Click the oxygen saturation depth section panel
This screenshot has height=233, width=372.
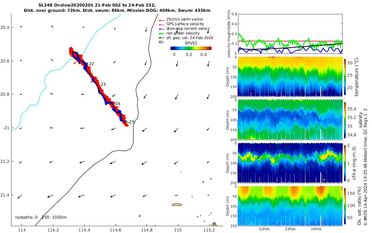(x=290, y=206)
